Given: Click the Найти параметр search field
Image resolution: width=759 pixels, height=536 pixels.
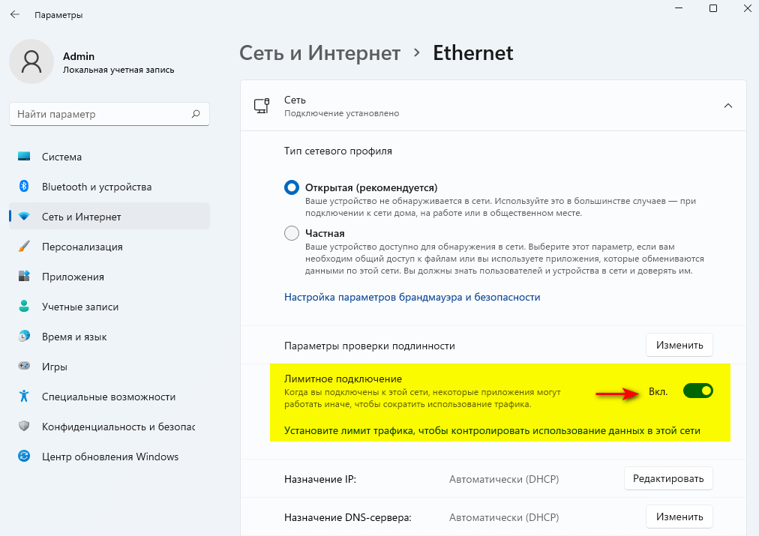Looking at the screenshot, I should pos(101,115).
